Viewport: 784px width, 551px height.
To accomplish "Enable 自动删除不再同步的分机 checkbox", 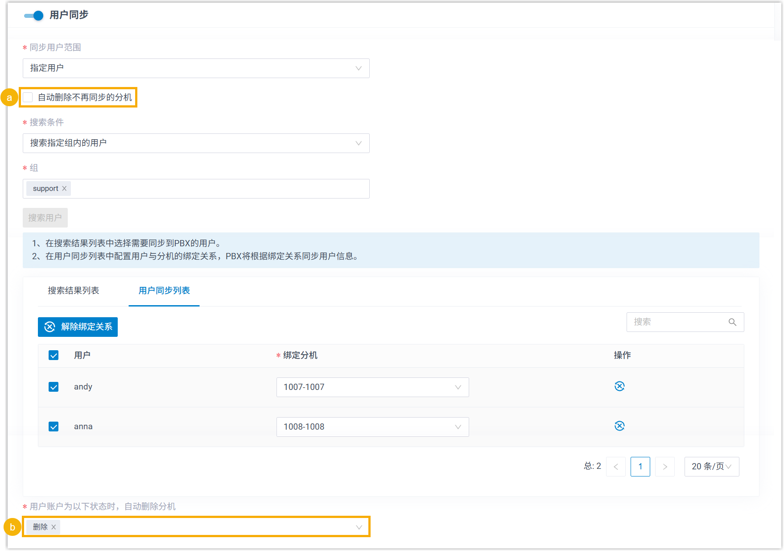I will coord(28,97).
